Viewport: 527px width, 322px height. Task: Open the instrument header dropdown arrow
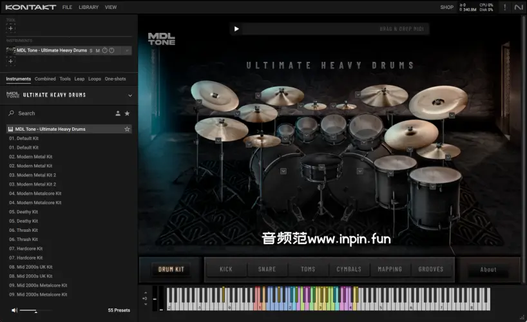coord(127,50)
